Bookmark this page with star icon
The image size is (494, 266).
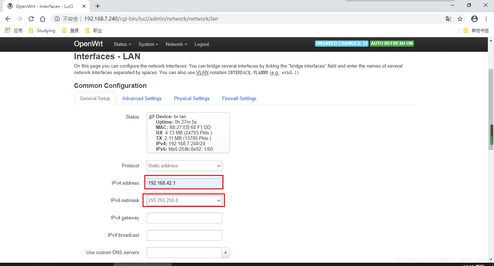(x=460, y=19)
